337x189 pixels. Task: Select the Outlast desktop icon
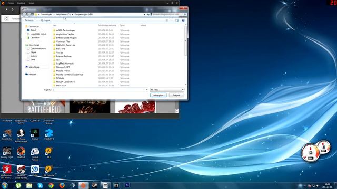coord(35,134)
